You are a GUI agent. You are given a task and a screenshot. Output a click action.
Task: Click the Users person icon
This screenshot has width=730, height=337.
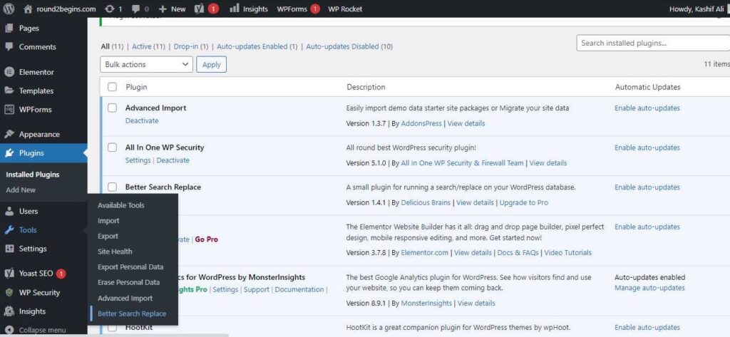(x=9, y=212)
